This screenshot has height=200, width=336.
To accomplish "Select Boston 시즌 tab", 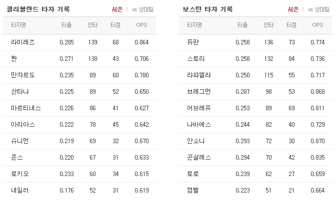I will 293,9.
